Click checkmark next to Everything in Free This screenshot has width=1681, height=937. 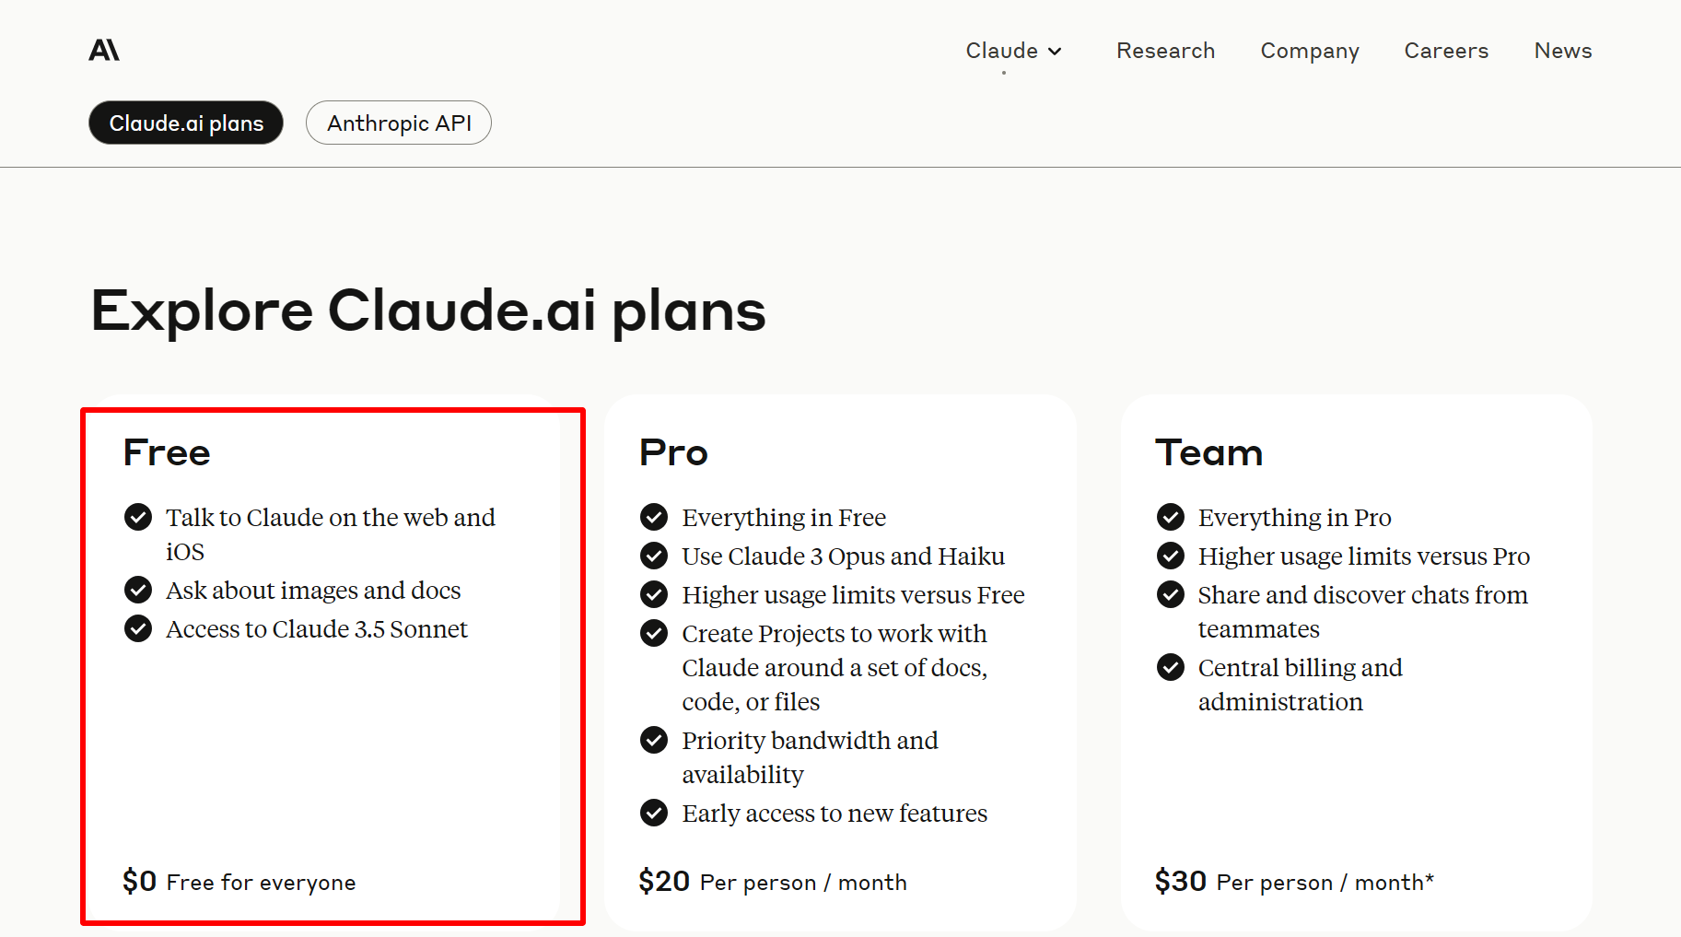[x=654, y=517]
